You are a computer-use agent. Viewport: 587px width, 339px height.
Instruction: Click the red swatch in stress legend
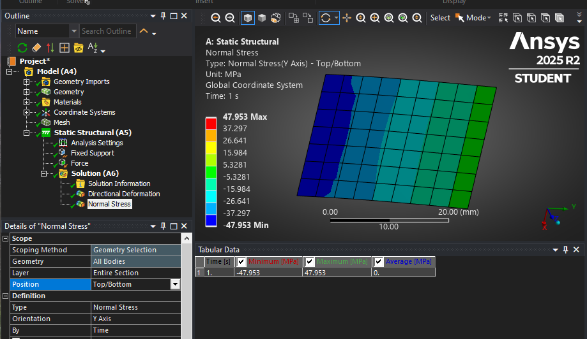(x=210, y=123)
